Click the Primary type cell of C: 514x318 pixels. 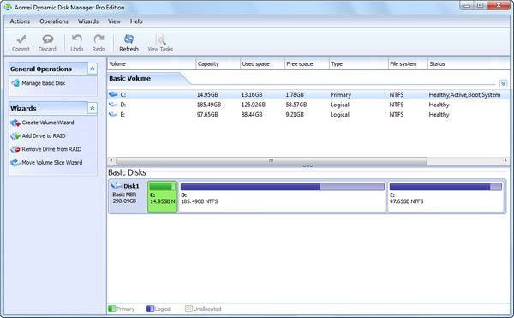(x=341, y=95)
